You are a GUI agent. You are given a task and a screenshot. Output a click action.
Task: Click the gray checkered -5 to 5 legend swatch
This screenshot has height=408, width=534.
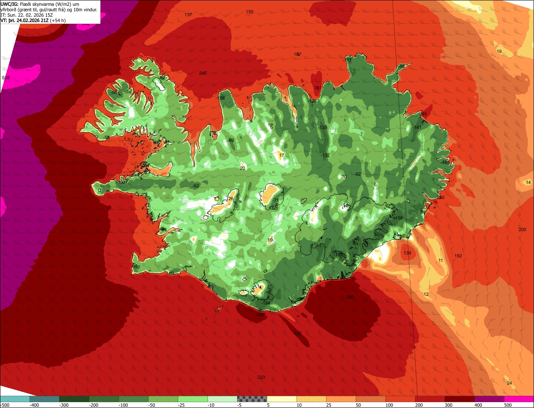(x=252, y=398)
